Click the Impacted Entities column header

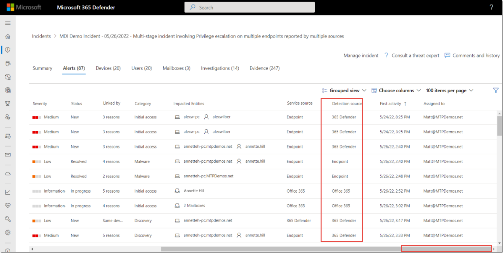[x=189, y=104]
